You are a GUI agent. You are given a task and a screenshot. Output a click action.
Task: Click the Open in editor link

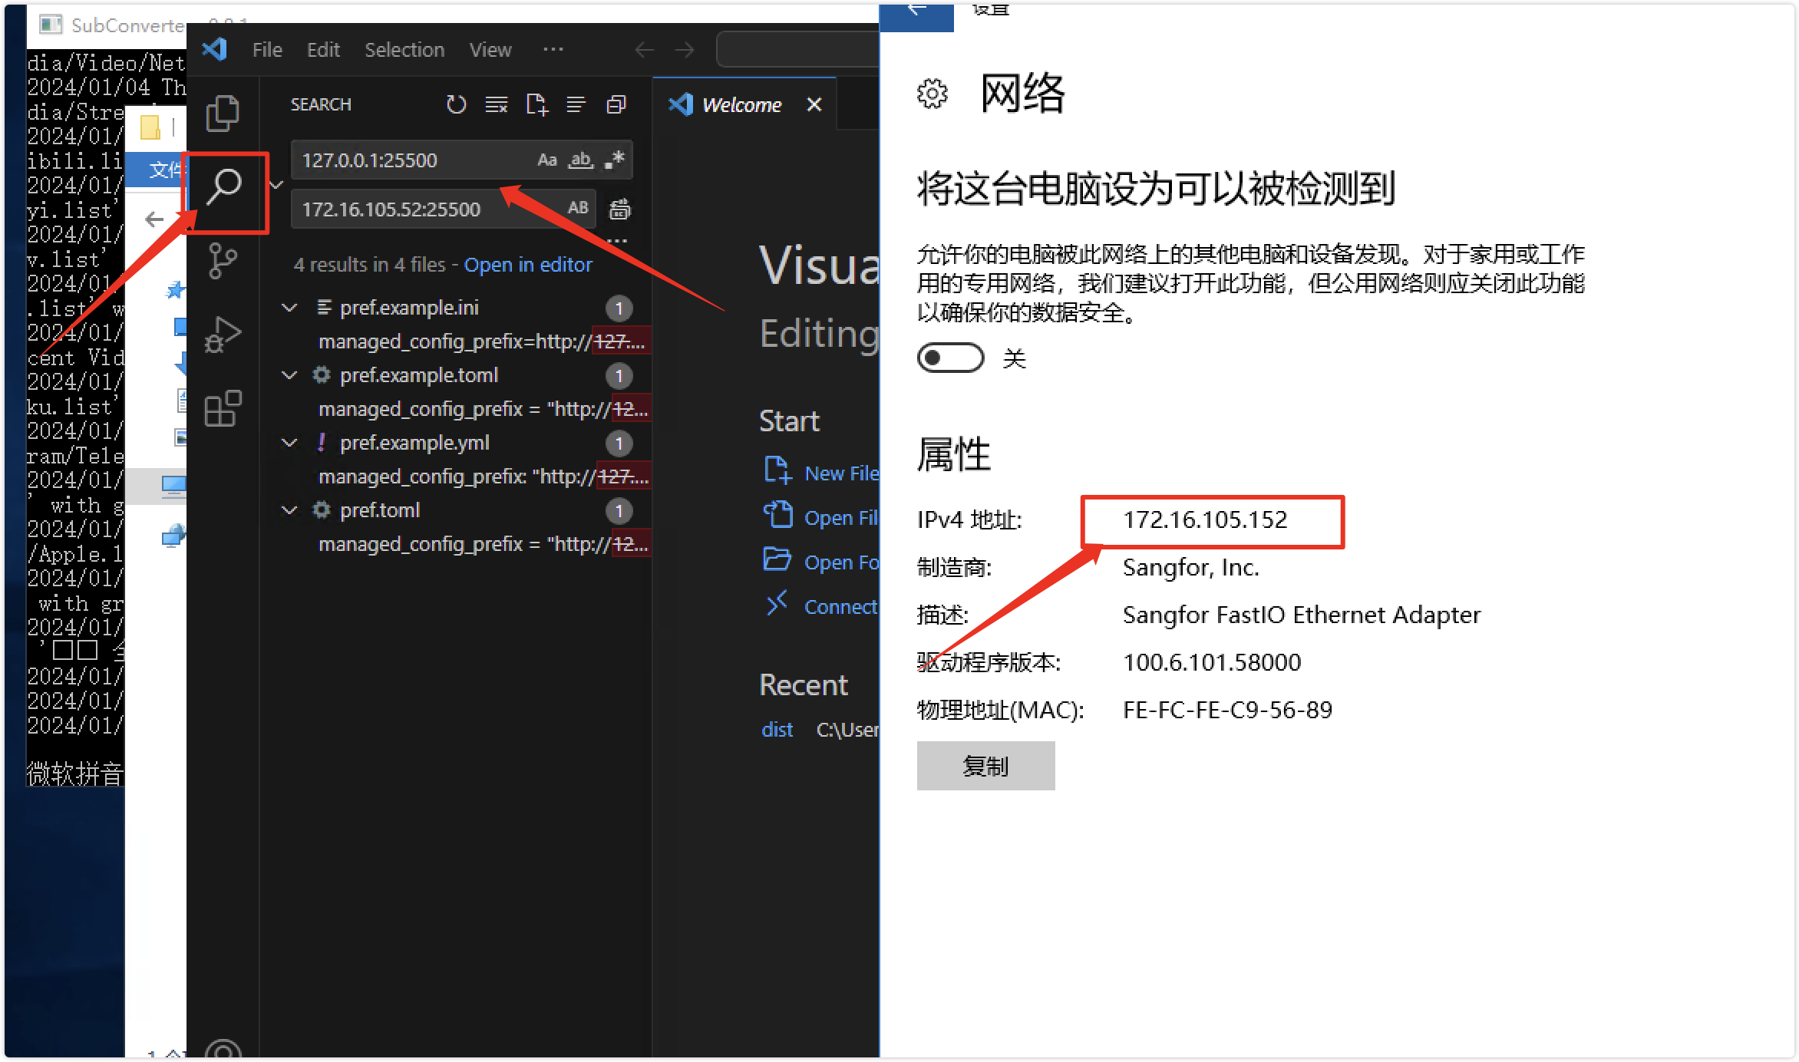coord(528,265)
